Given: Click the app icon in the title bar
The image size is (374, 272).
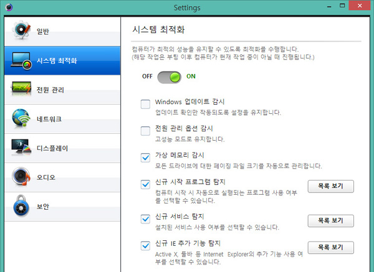Looking at the screenshot, I should coord(9,7).
